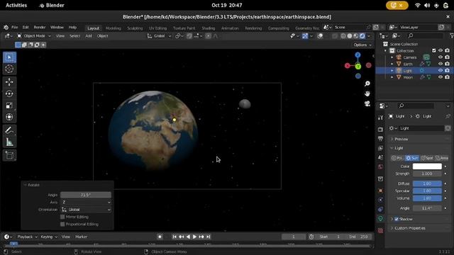Click the white light Color swatch
This screenshot has width=454, height=255.
[427, 166]
